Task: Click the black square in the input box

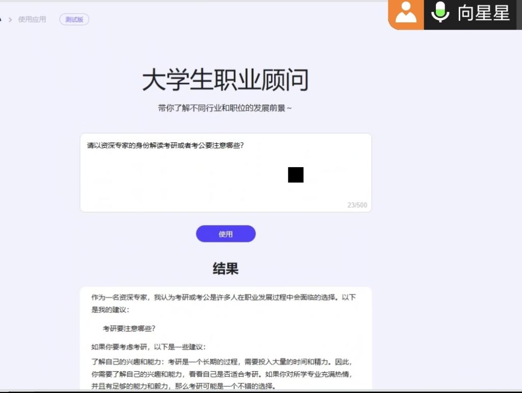Action: (x=296, y=175)
